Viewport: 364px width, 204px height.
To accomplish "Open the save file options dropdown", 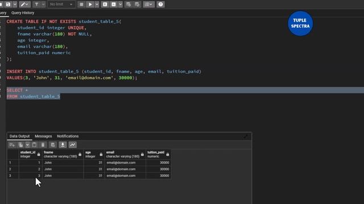I will (x=15, y=4).
